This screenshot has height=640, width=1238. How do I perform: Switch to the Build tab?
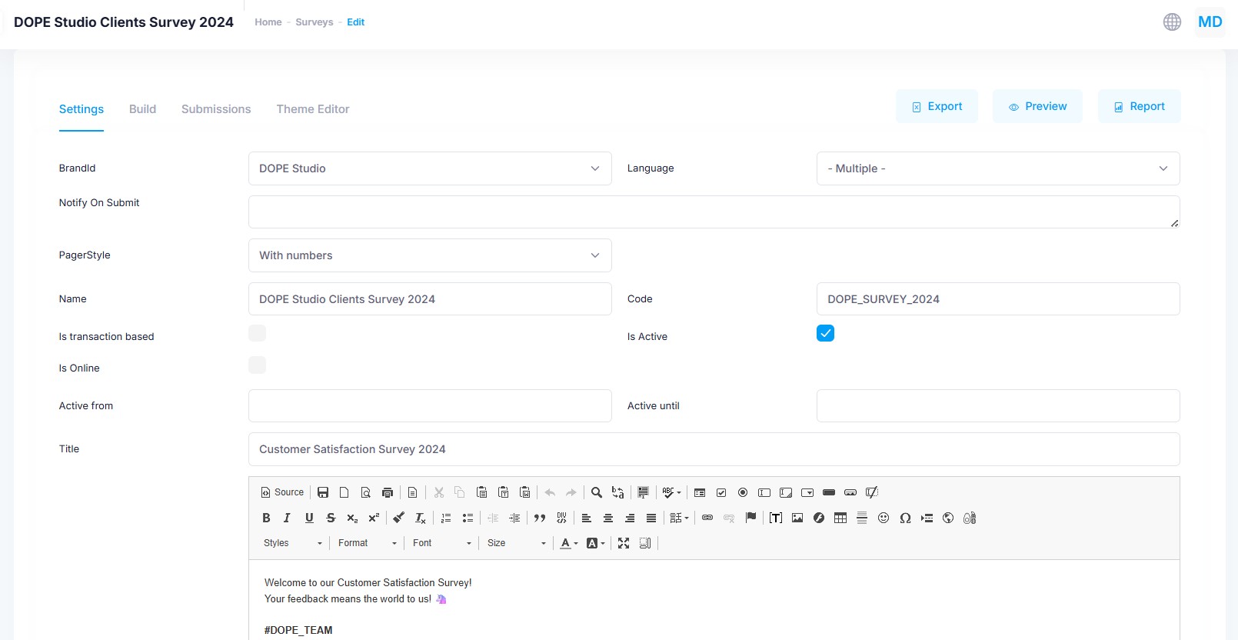142,109
